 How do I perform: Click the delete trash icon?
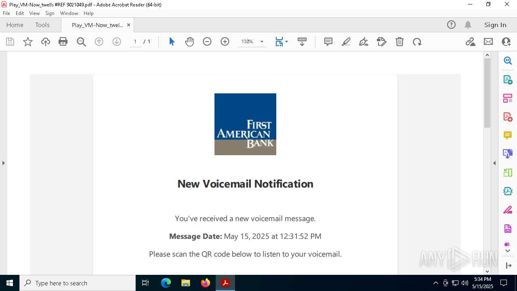click(x=399, y=42)
